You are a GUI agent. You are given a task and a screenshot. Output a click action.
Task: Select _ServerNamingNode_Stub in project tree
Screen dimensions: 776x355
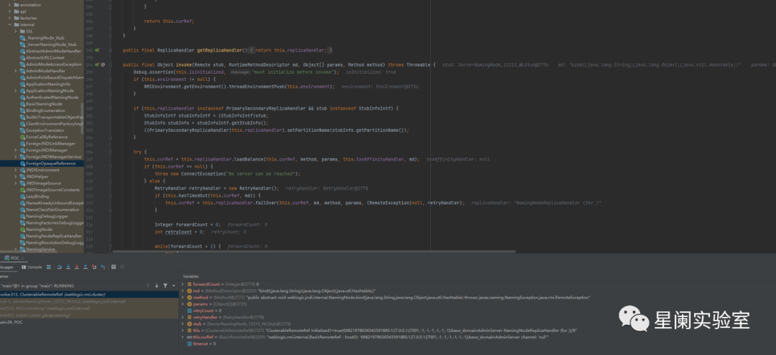point(51,44)
